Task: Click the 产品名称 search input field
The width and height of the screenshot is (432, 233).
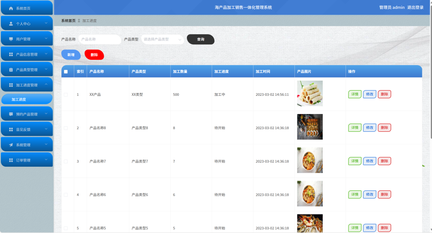Action: [x=100, y=39]
